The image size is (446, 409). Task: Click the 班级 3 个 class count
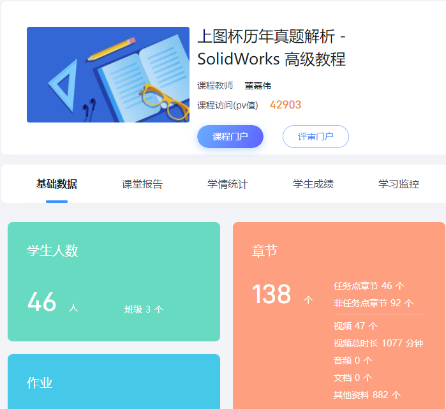point(144,309)
